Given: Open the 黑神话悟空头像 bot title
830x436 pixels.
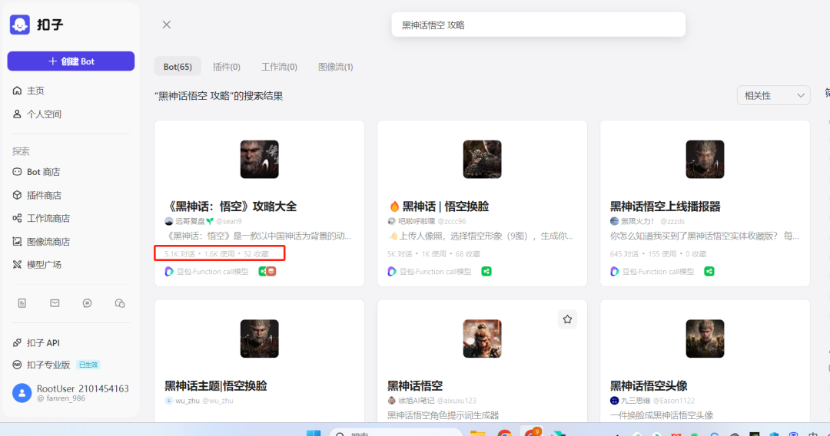Looking at the screenshot, I should [649, 386].
